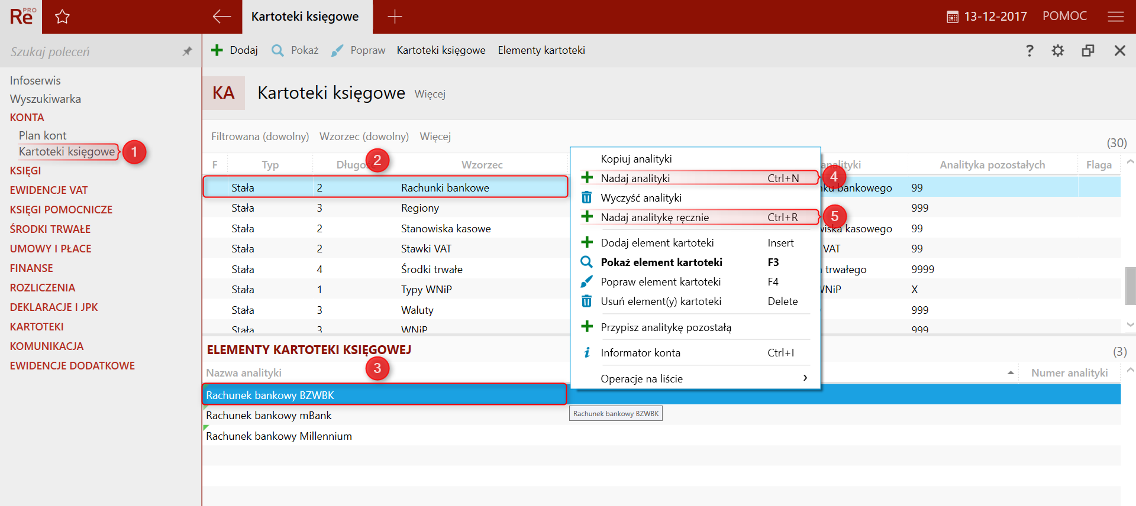This screenshot has width=1136, height=506.
Task: Choose Wyczyść analityki menu entry
Action: point(641,197)
